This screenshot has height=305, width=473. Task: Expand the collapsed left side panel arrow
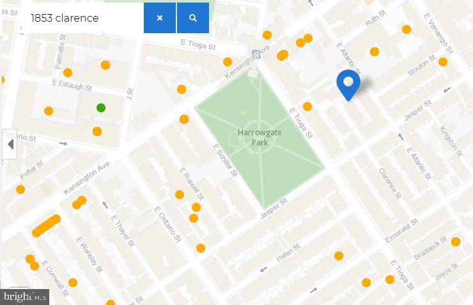tap(10, 144)
